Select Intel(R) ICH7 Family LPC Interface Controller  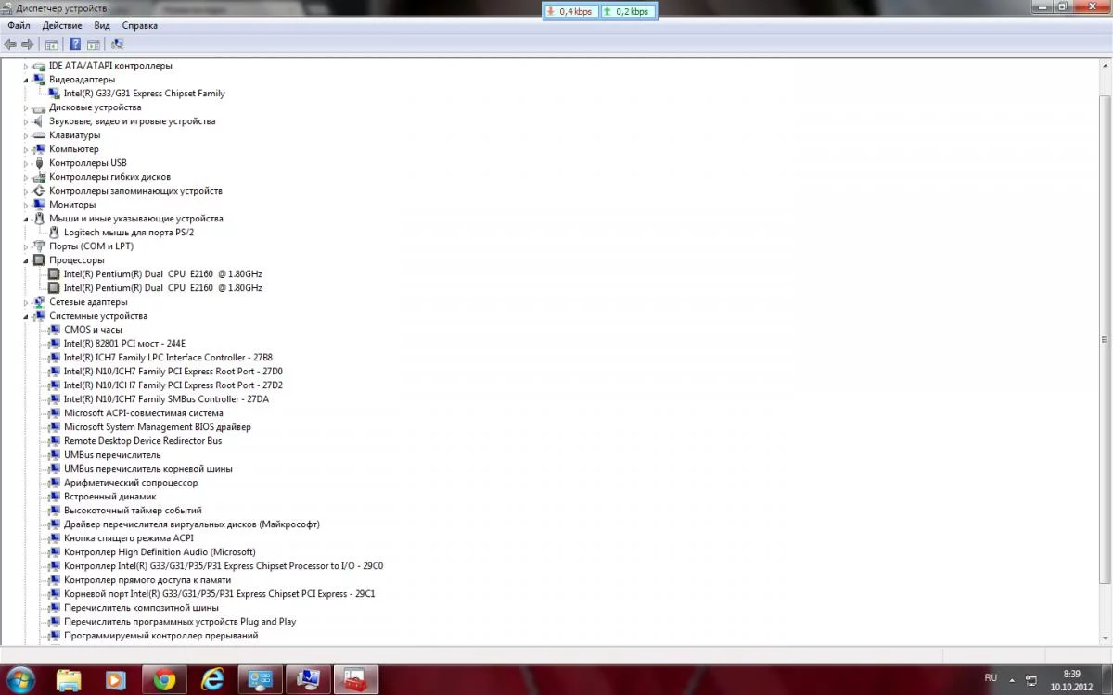pyautogui.click(x=168, y=358)
